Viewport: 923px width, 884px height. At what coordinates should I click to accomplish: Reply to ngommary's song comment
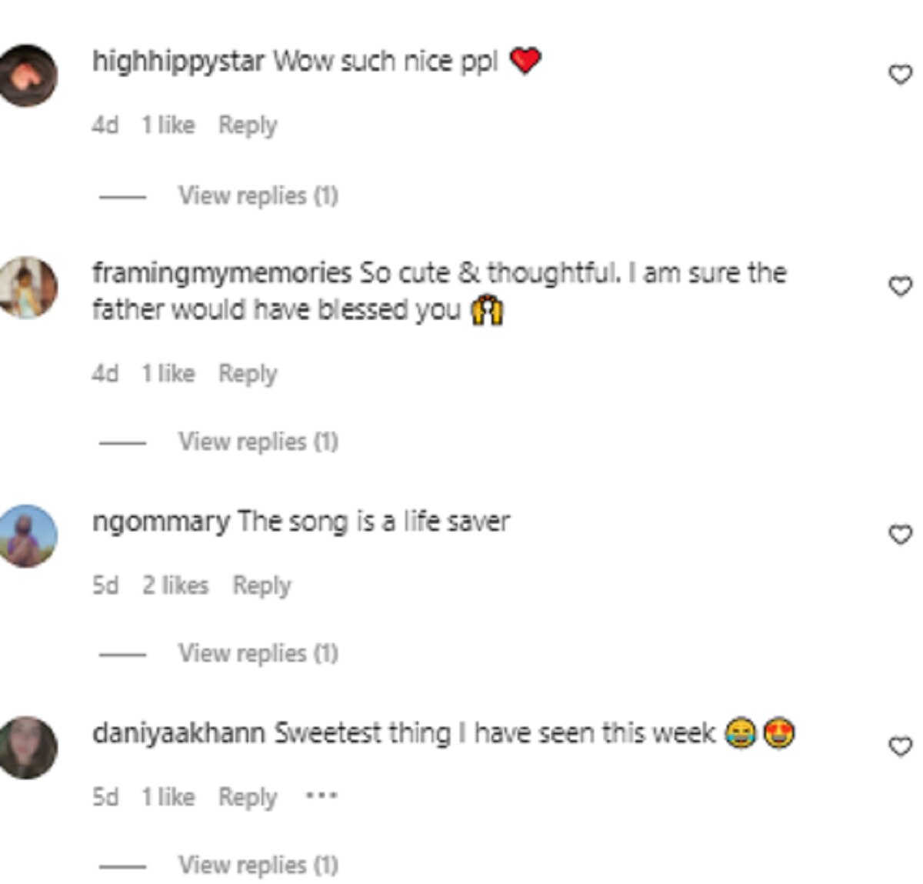[x=262, y=585]
